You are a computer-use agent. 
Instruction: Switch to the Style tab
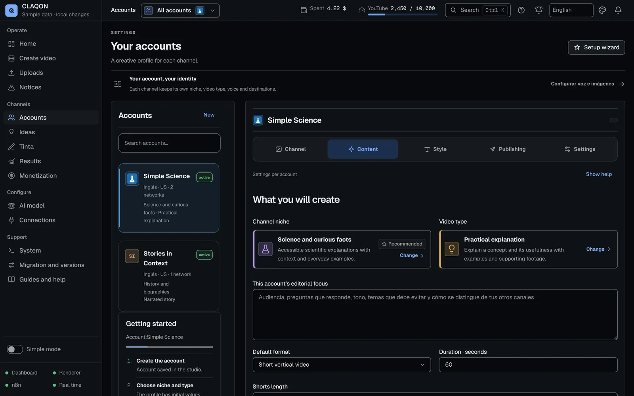pos(435,149)
